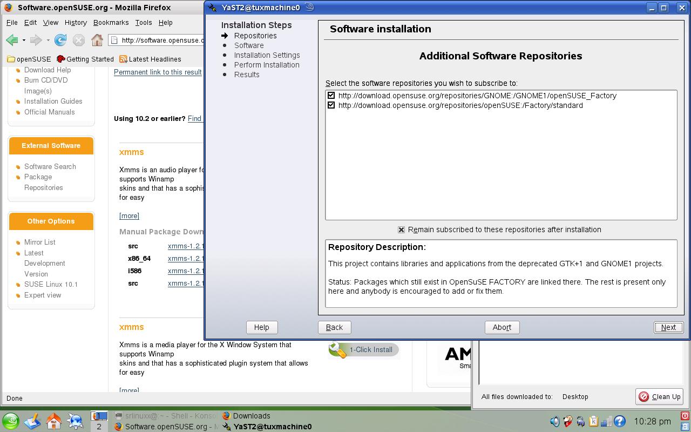Launch the office writer icon in the panel
691x432 pixels.
(x=32, y=421)
